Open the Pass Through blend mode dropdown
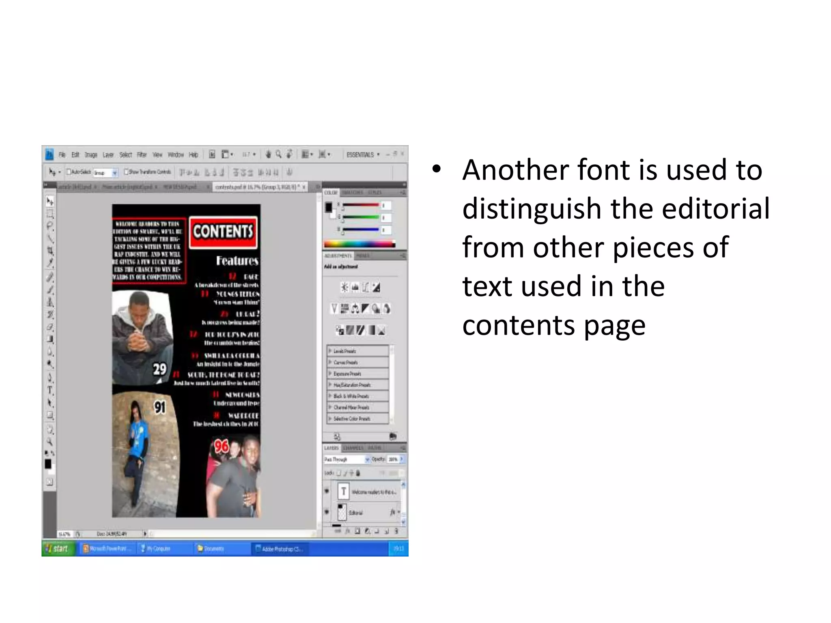This screenshot has height=623, width=831. click(347, 459)
